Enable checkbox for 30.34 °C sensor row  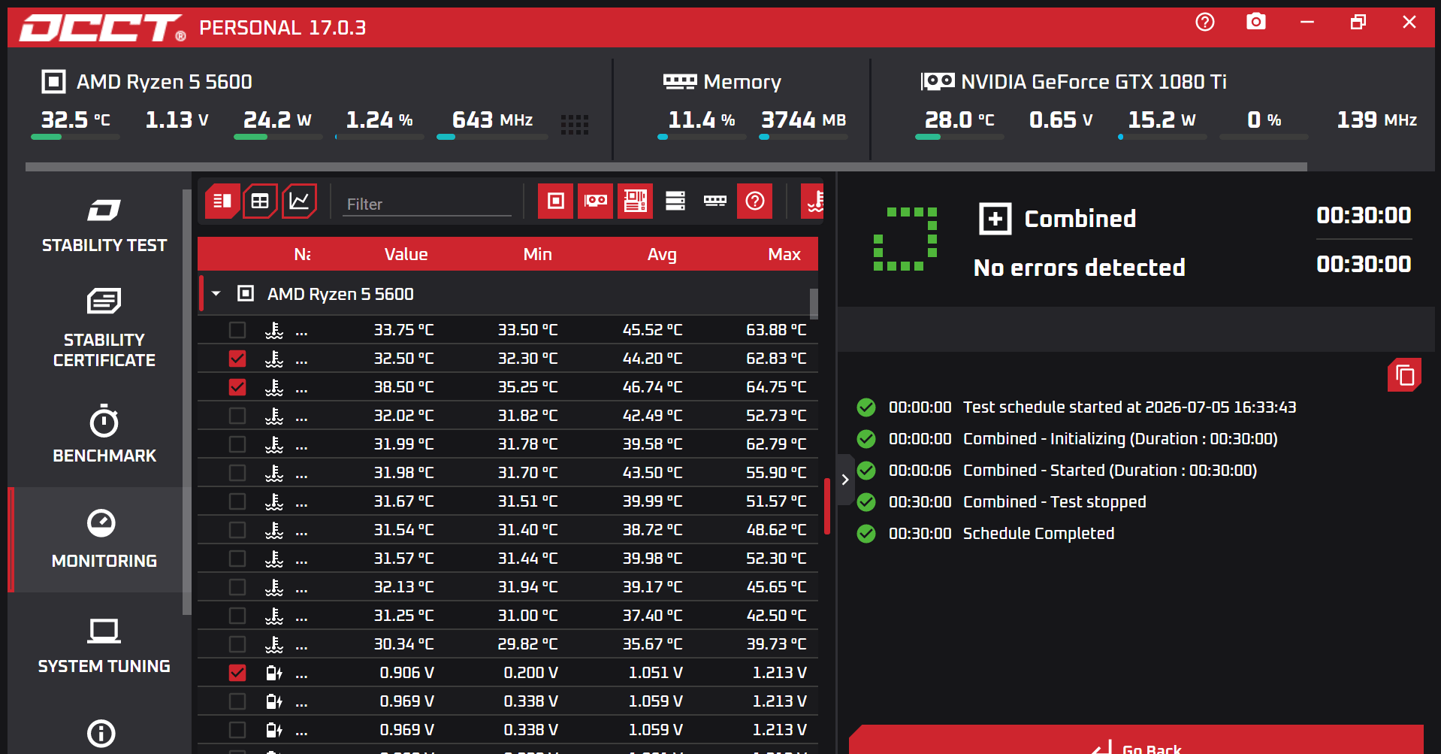[237, 644]
